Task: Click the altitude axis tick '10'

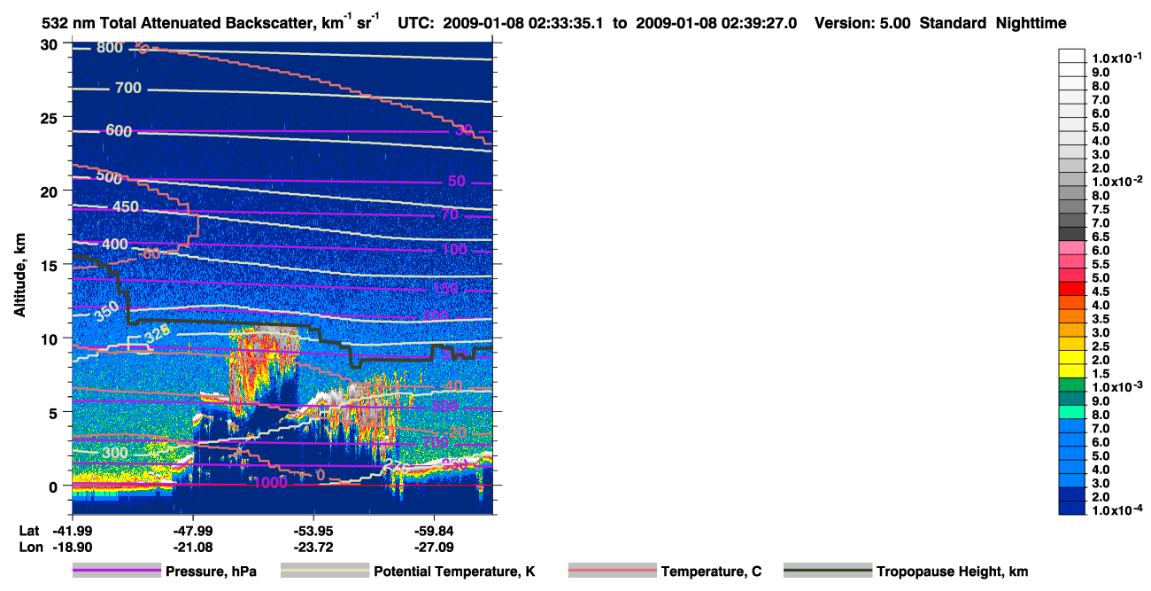Action: tap(50, 338)
